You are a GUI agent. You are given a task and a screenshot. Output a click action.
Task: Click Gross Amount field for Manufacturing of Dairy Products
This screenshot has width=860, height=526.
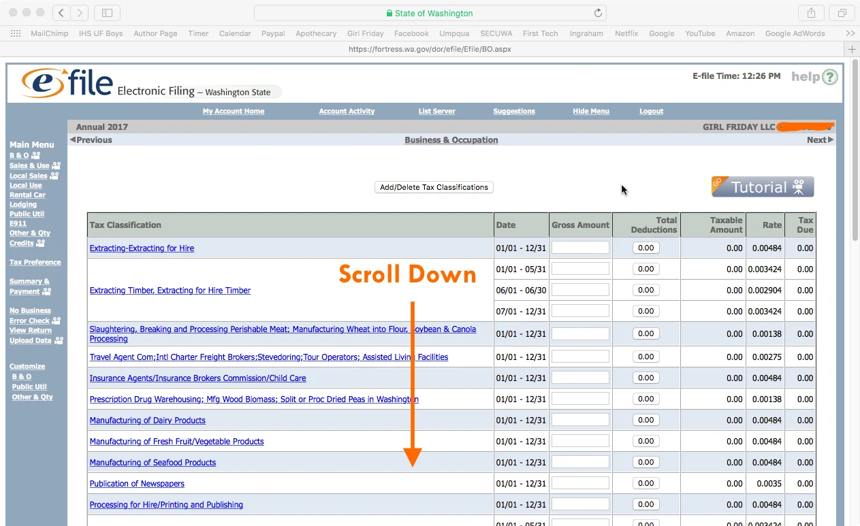[580, 420]
